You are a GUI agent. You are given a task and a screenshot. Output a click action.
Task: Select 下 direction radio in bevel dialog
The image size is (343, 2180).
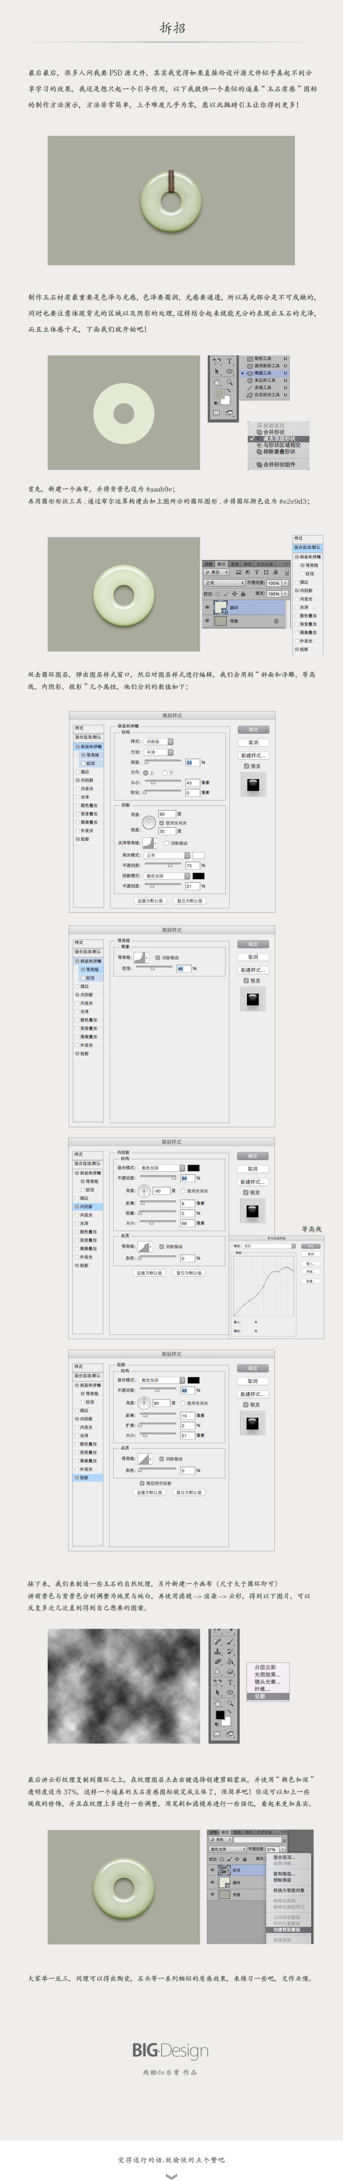[x=165, y=773]
